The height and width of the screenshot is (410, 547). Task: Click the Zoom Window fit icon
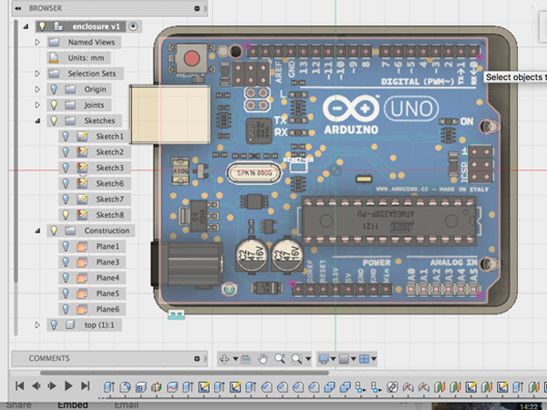(296, 358)
